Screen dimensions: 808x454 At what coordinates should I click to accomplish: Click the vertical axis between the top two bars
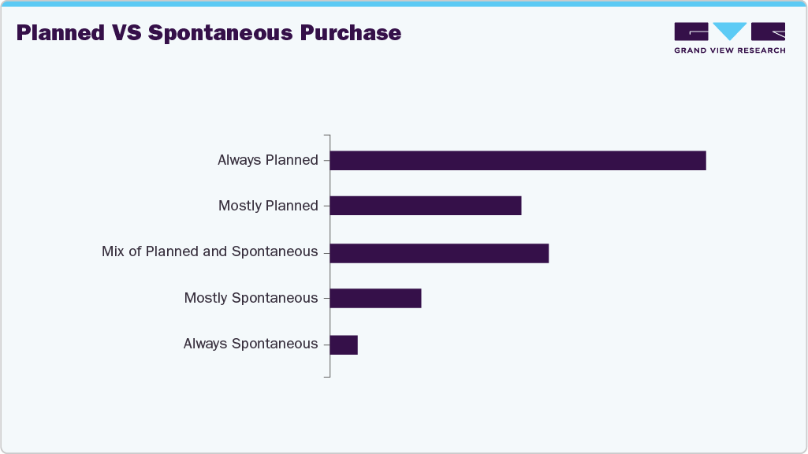pyautogui.click(x=330, y=183)
